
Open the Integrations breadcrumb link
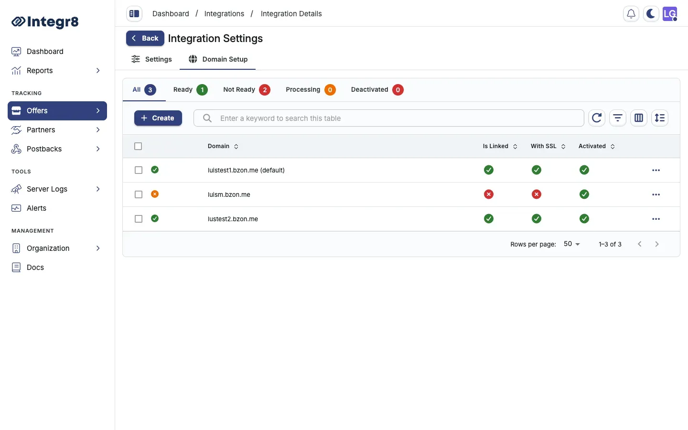click(224, 14)
